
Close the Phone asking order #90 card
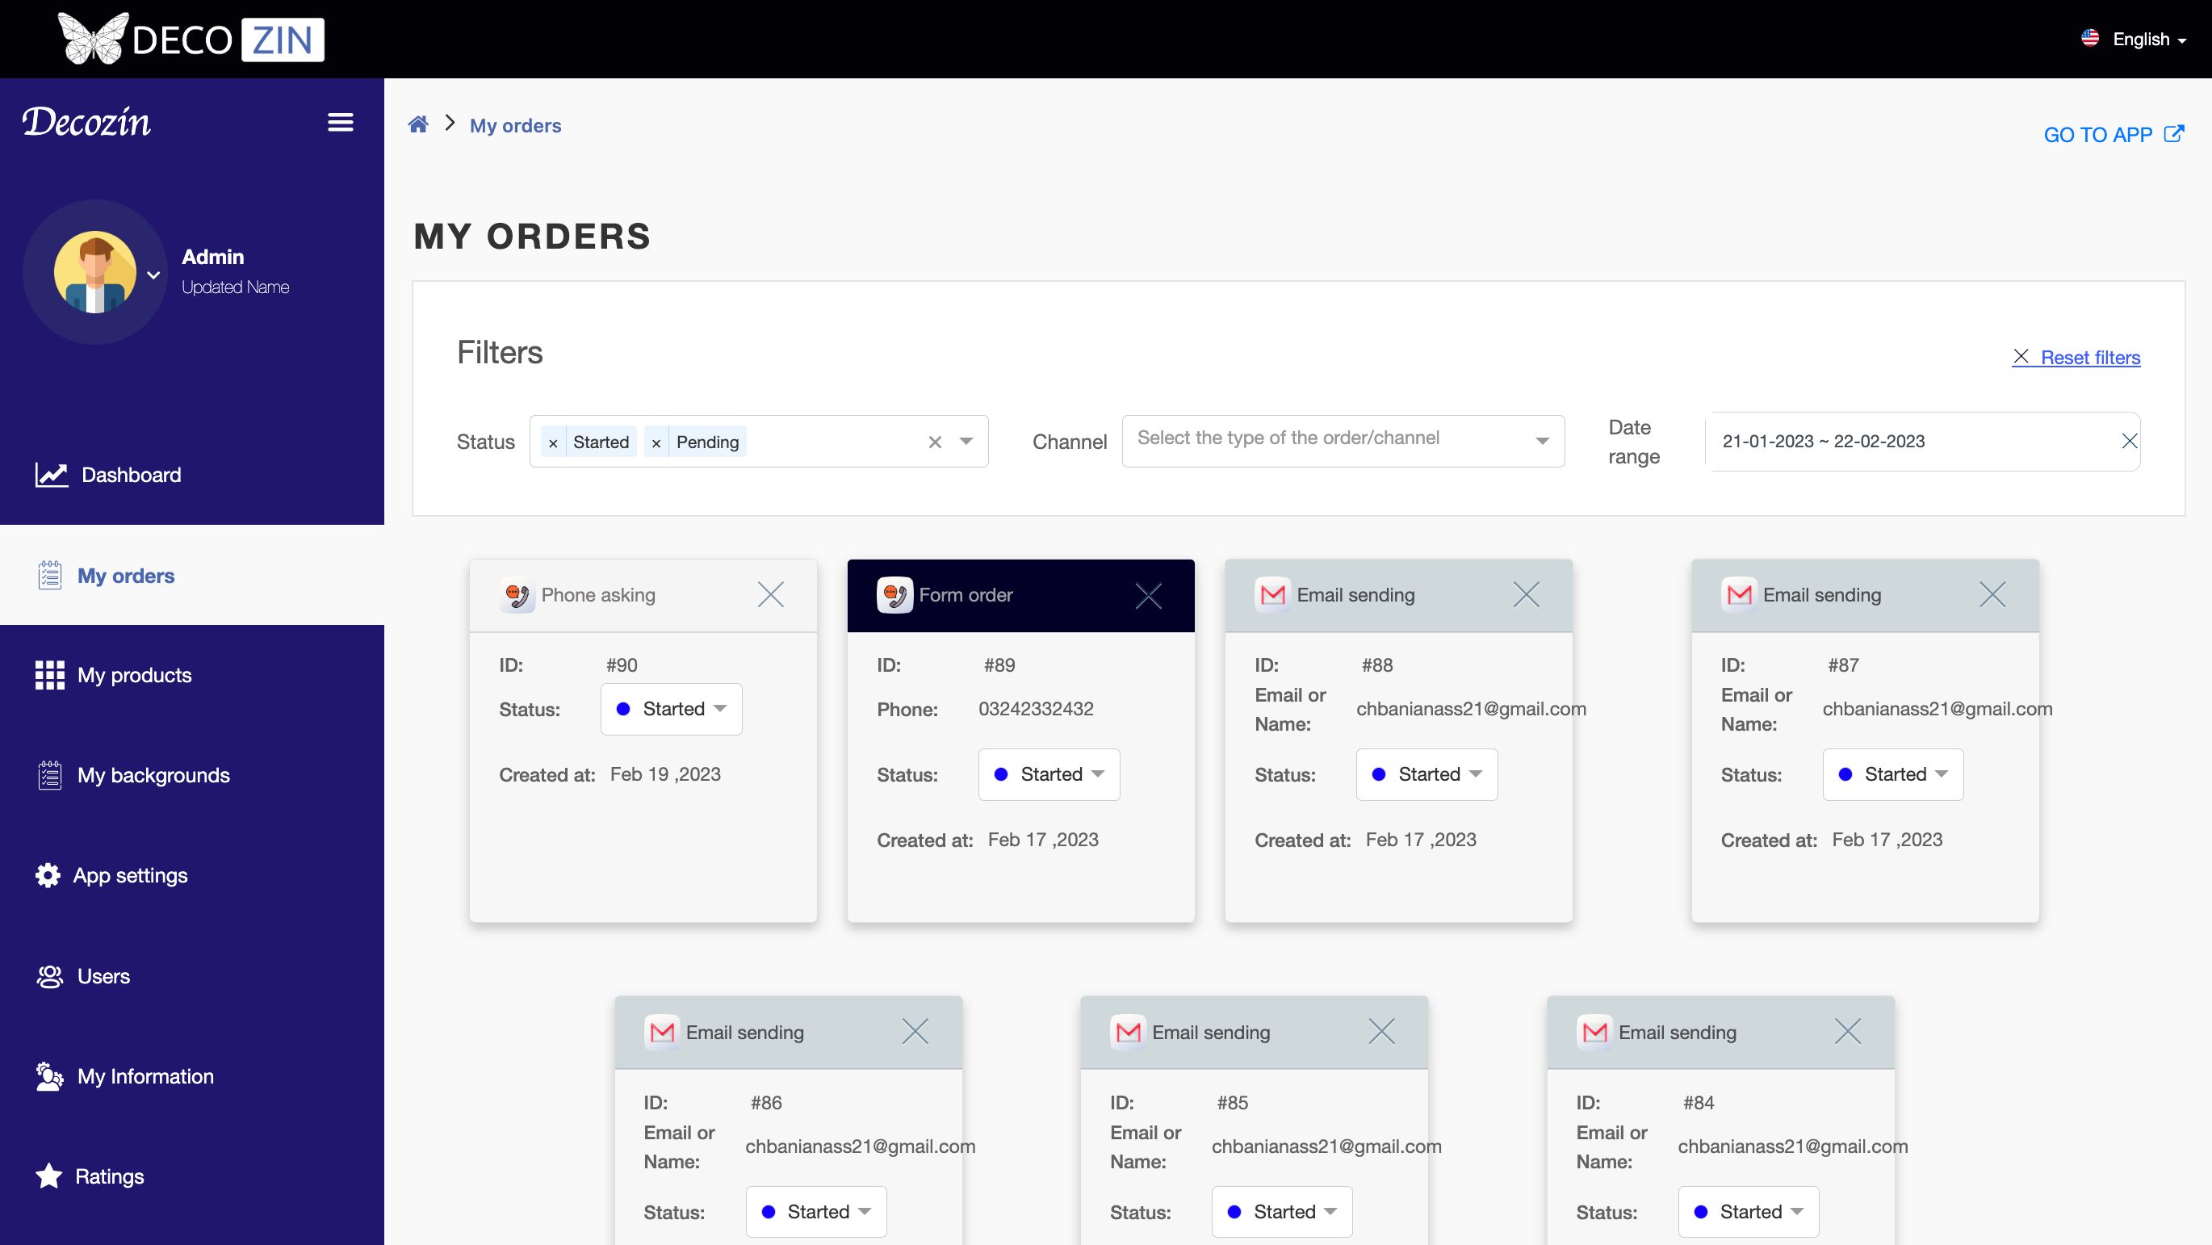770,595
